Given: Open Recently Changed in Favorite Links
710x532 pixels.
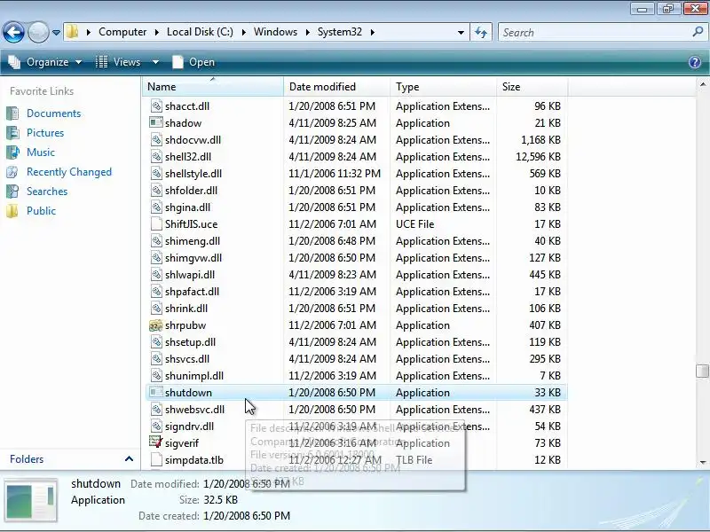Looking at the screenshot, I should 69,172.
